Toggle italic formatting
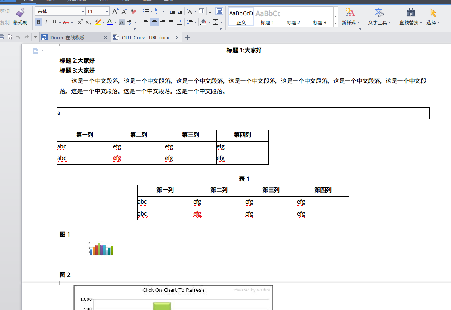 46,22
